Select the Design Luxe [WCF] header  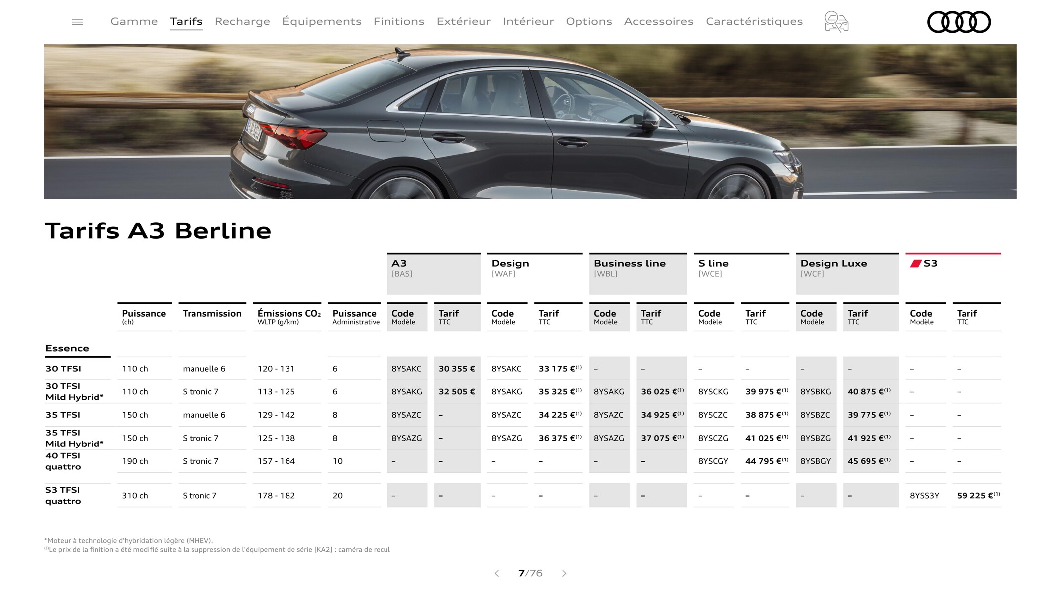(x=847, y=274)
